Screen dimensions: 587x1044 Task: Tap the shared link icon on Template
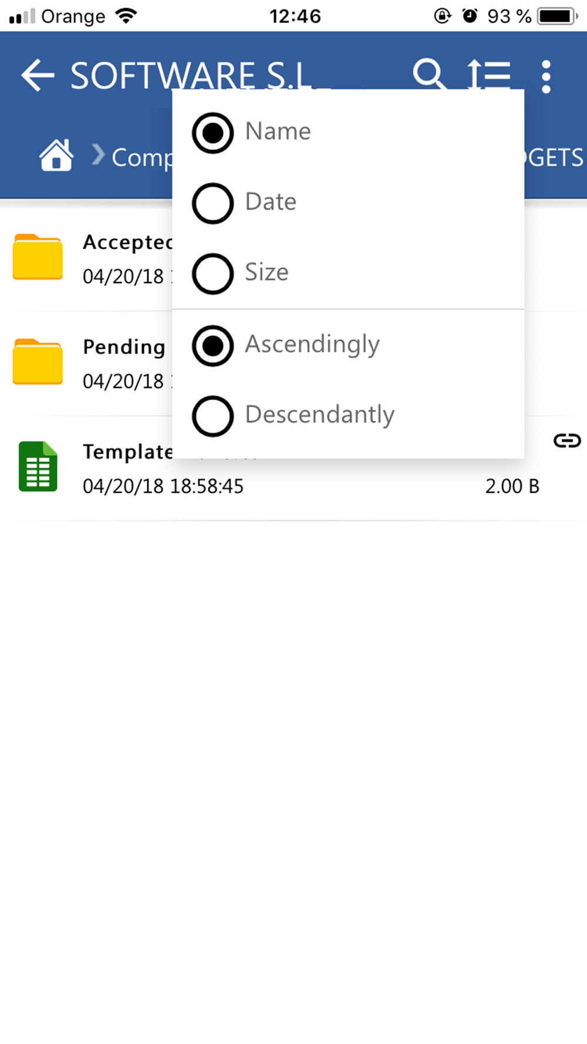(x=567, y=441)
